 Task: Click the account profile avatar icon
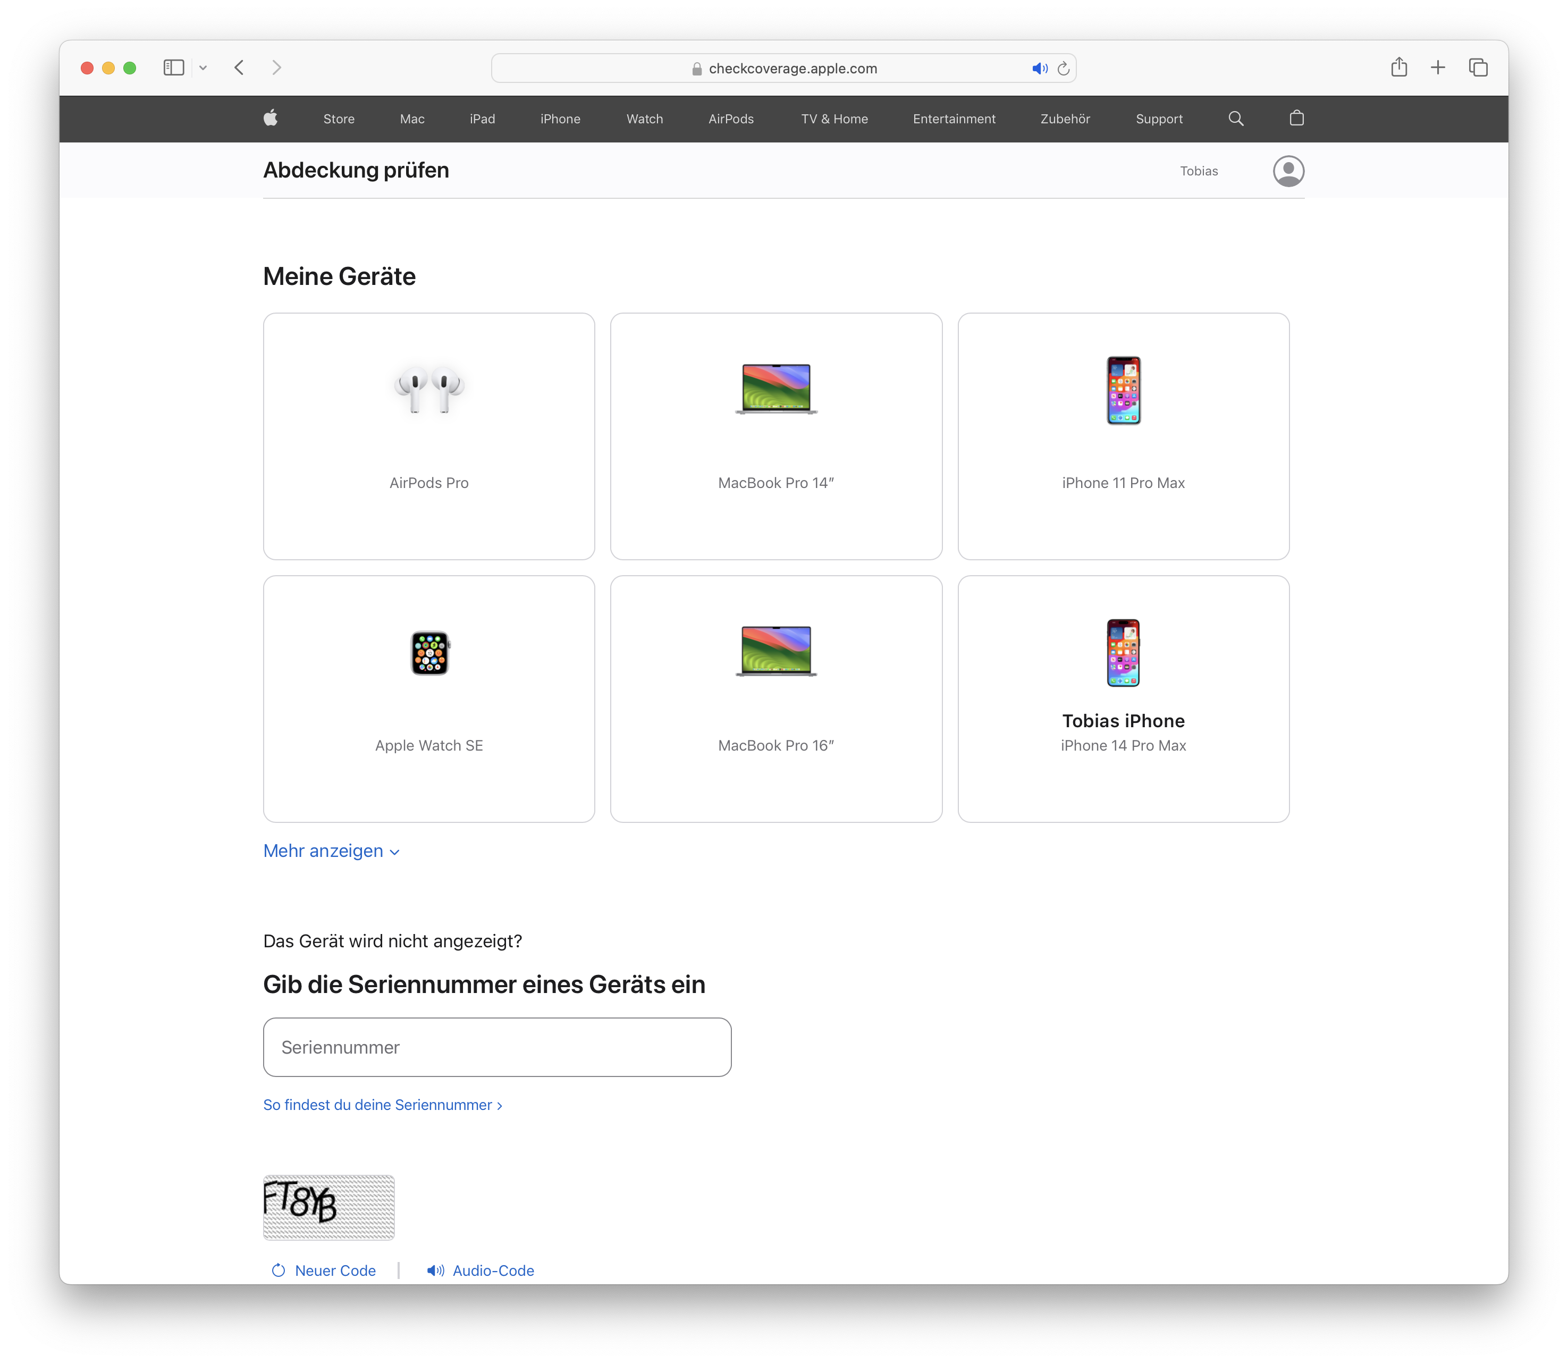(x=1288, y=171)
